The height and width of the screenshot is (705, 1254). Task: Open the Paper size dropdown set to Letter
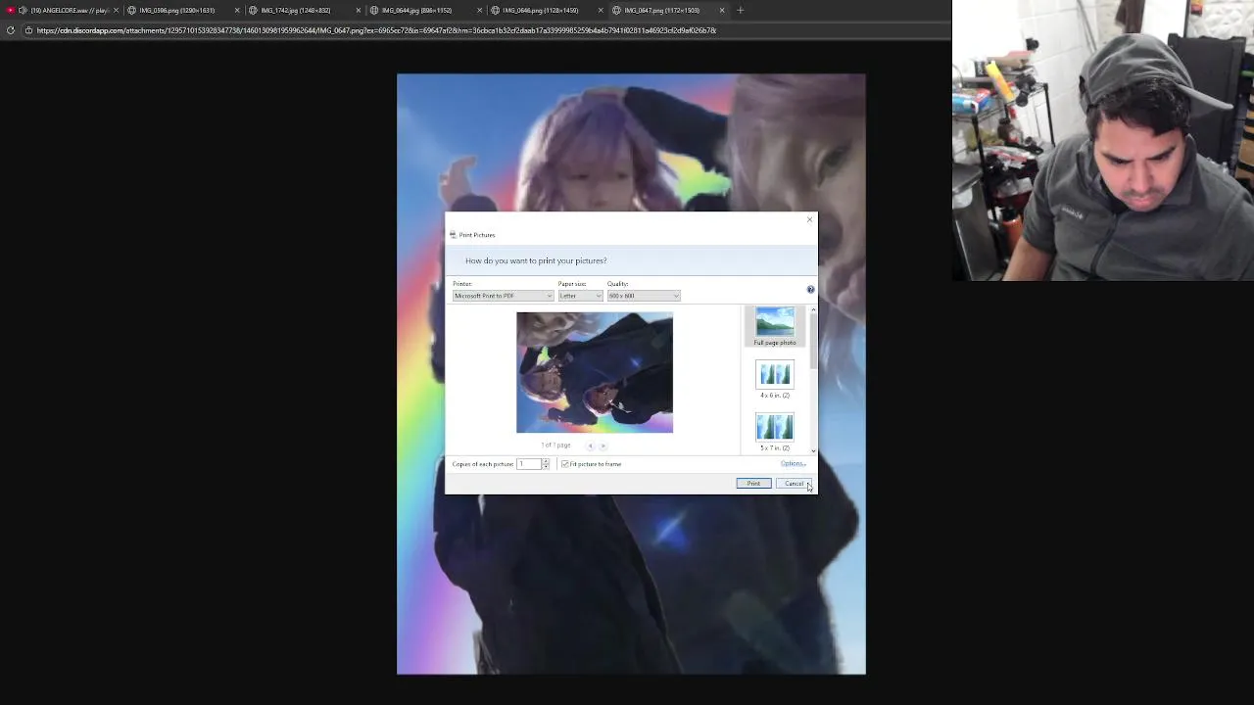pos(580,296)
